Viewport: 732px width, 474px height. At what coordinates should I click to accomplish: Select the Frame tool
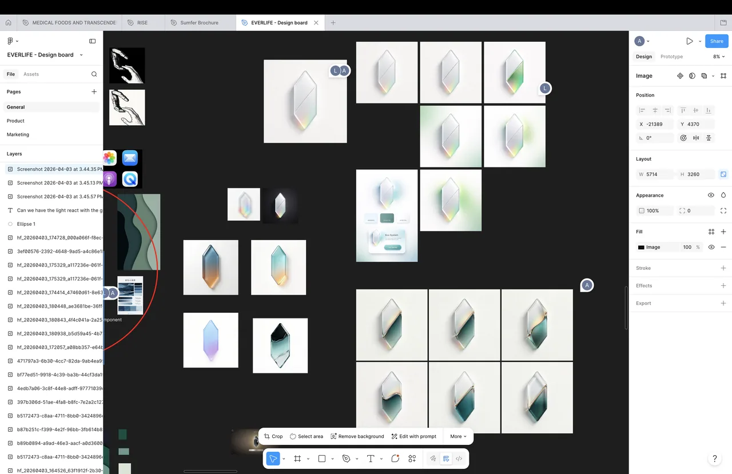297,459
